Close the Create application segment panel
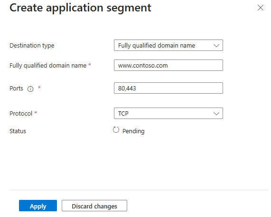This screenshot has width=271, height=217. (x=261, y=8)
